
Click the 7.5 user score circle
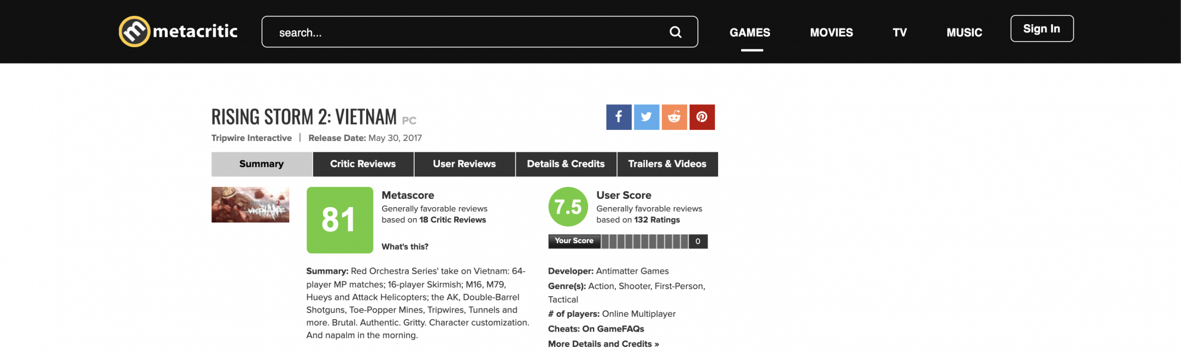568,206
